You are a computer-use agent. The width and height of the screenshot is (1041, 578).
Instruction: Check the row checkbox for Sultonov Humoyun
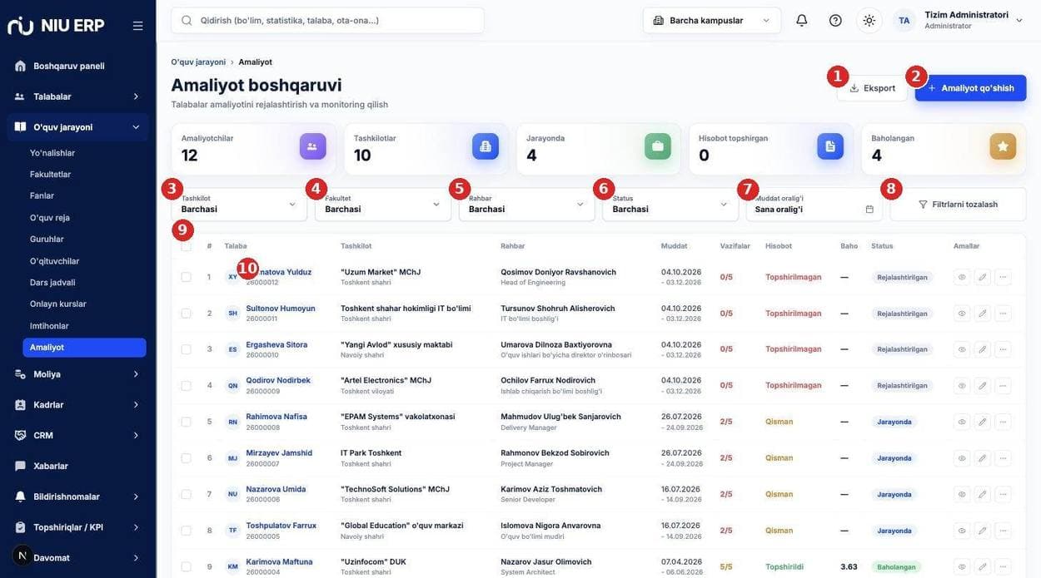pyautogui.click(x=186, y=314)
